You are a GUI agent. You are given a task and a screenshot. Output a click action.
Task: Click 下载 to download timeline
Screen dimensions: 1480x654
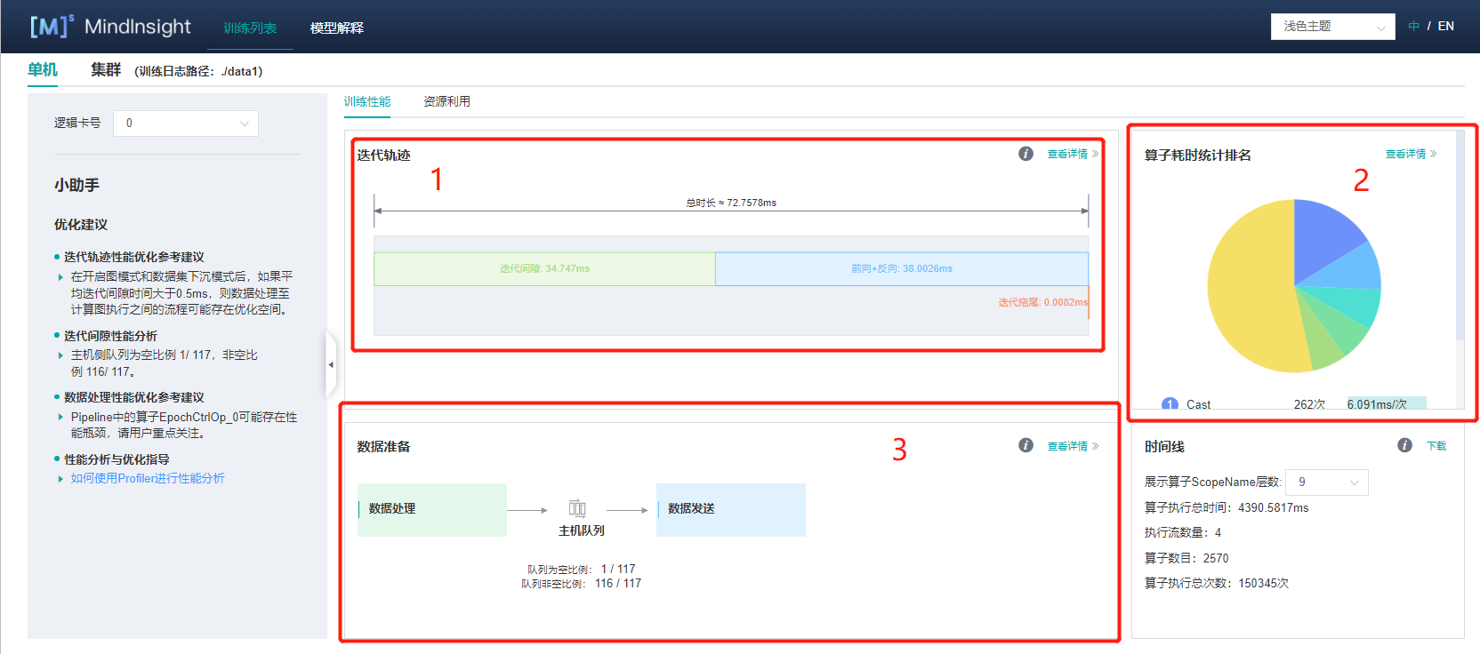(1436, 446)
